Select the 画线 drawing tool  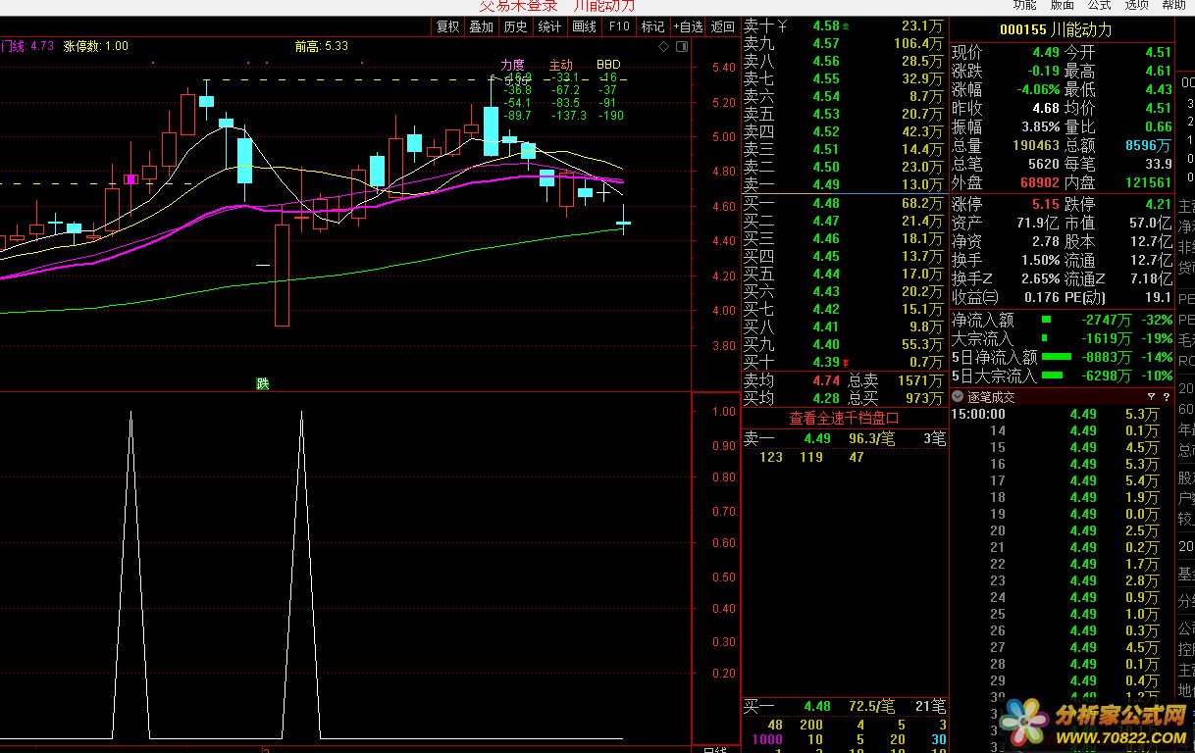point(584,26)
